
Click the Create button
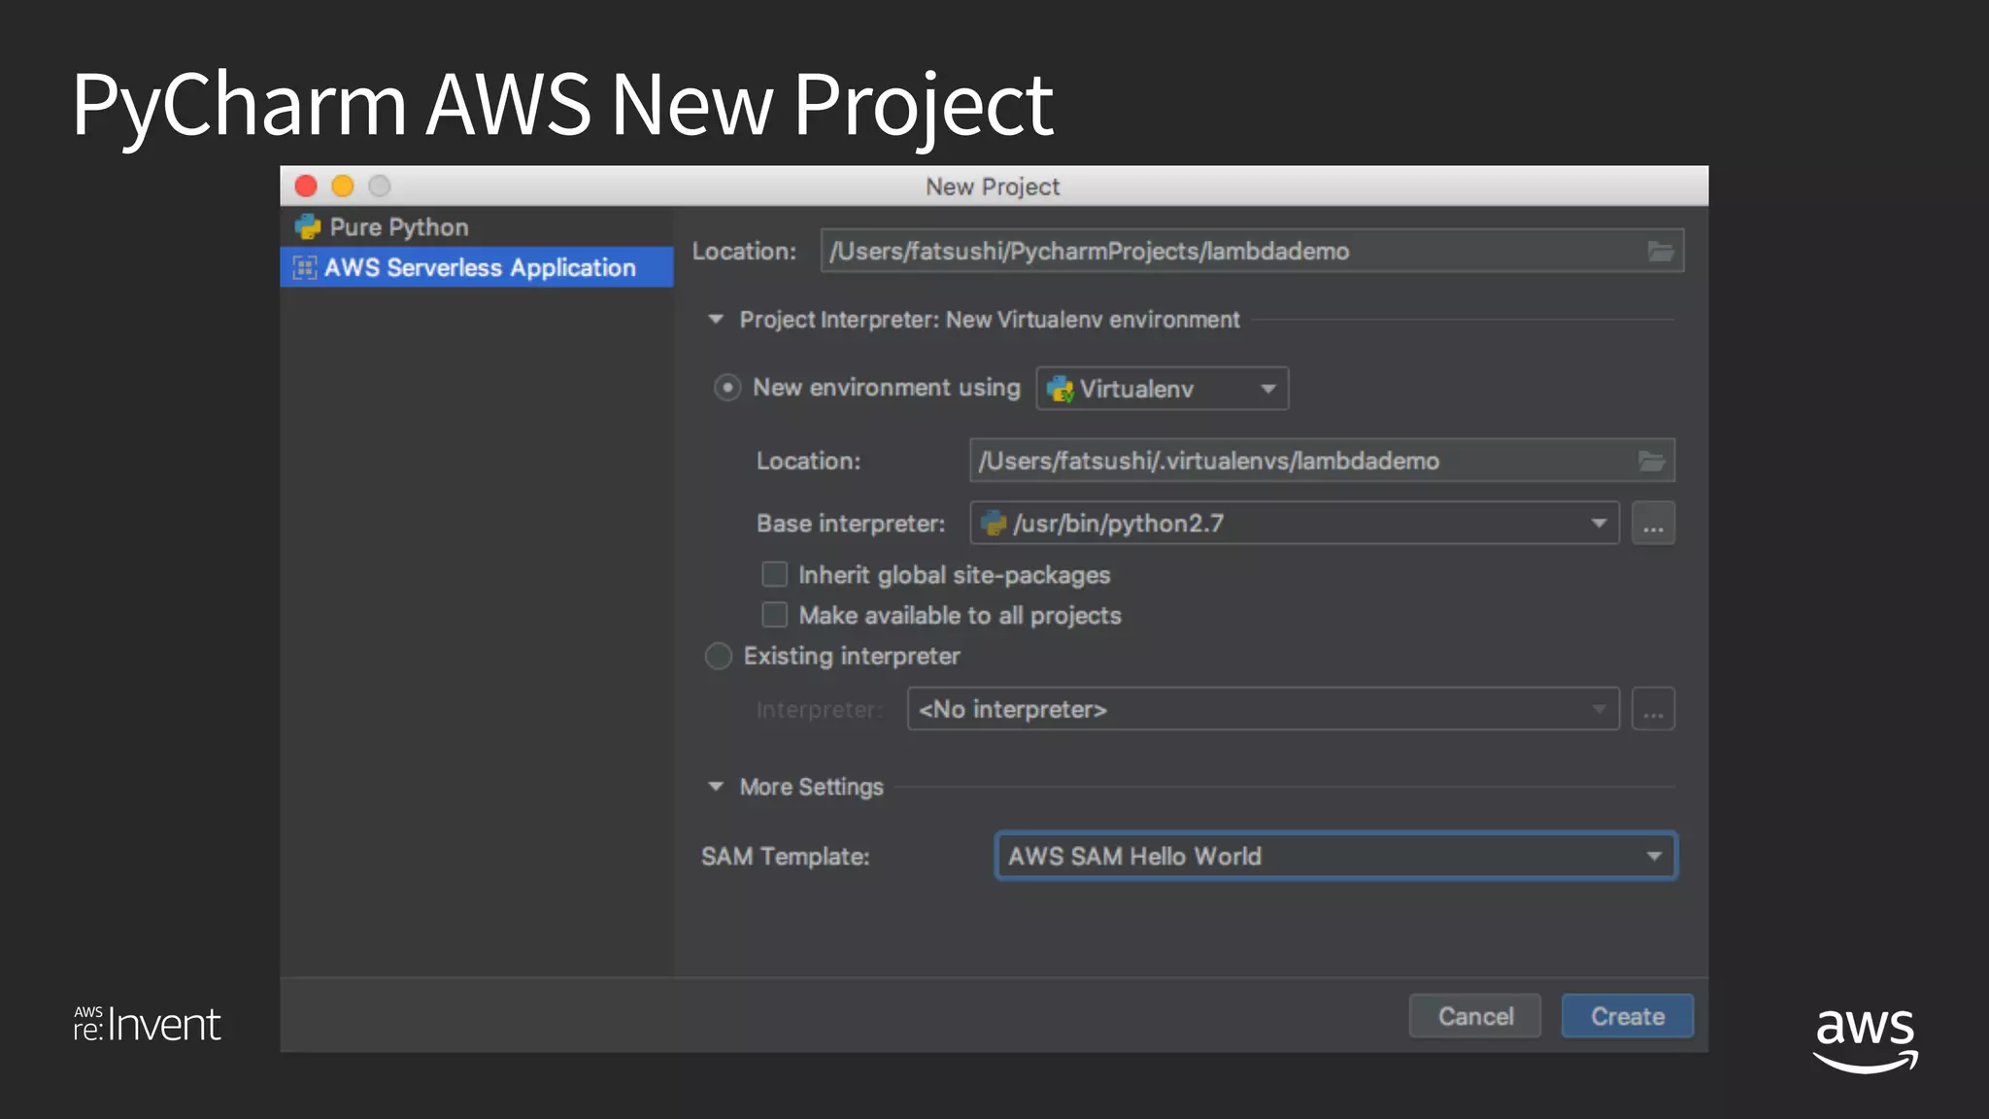pos(1627,1017)
